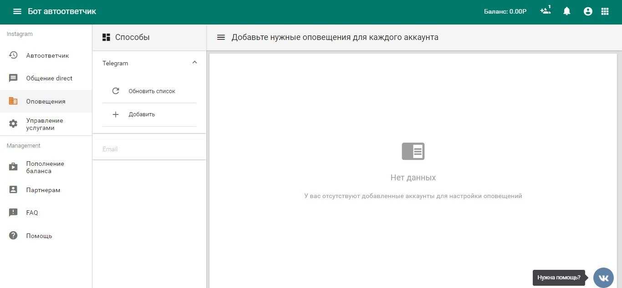The height and width of the screenshot is (288, 622).
Task: Expand the Email section
Action: pyautogui.click(x=149, y=149)
